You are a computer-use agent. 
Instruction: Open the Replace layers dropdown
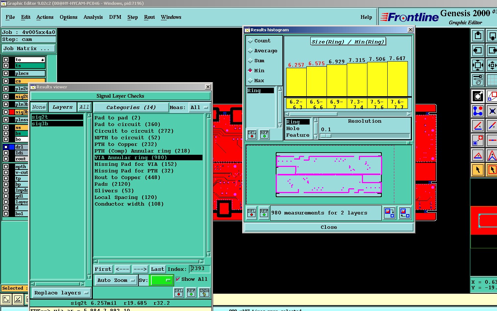[x=61, y=293]
